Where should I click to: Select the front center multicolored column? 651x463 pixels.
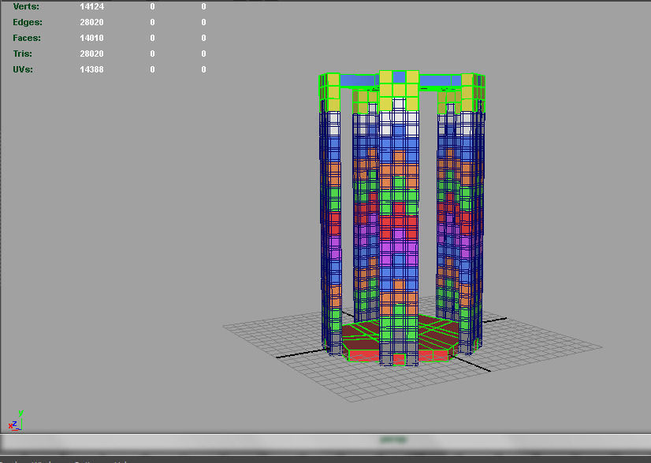(399, 218)
